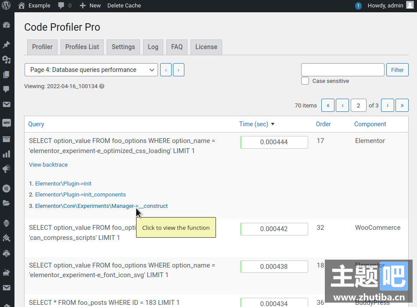
Task: Open Elementor\Plugin->init function link
Action: click(x=63, y=184)
